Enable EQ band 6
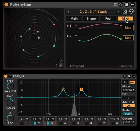Image resolution: width=140 pixels, height=131 pixels. pyautogui.click(x=87, y=123)
